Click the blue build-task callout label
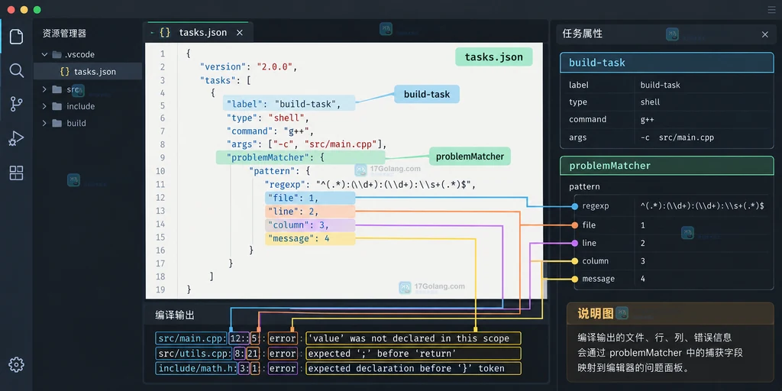Image resolution: width=782 pixels, height=391 pixels. (427, 94)
